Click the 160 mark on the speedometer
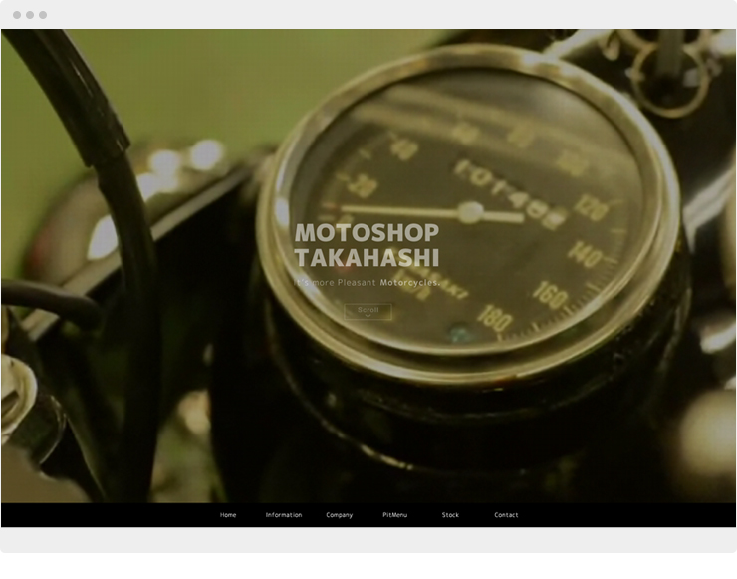This screenshot has height=579, width=737. (x=549, y=293)
